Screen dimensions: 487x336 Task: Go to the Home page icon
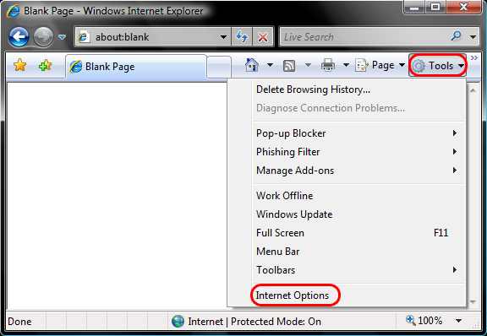[252, 65]
